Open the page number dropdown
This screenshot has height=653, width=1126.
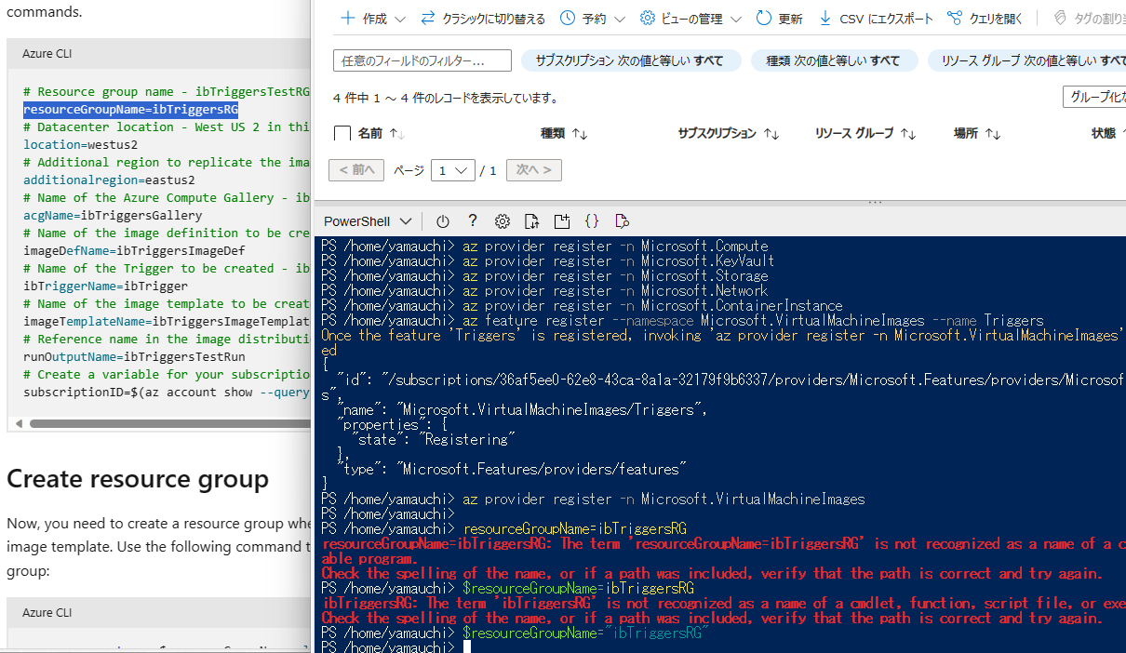(x=452, y=170)
